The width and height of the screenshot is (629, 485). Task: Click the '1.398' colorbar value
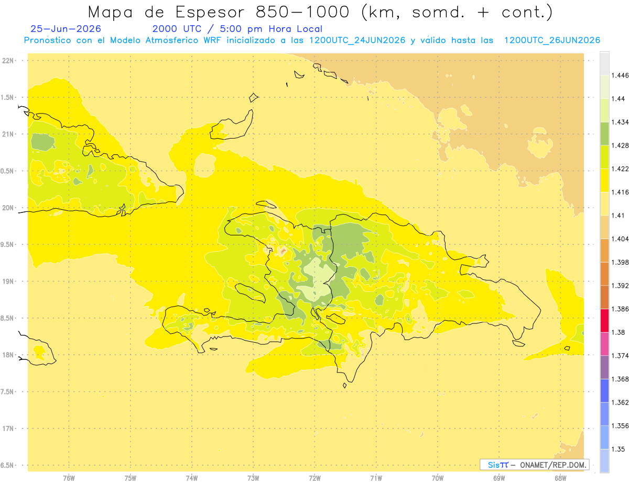point(620,262)
